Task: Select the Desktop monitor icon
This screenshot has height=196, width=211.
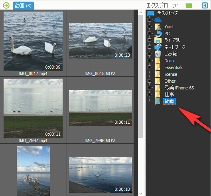Action: point(151,13)
